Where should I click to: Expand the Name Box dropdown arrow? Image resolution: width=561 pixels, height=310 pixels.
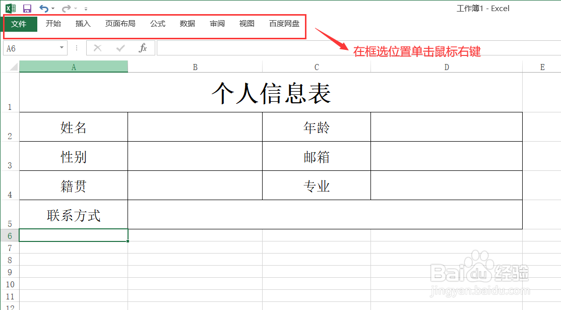62,47
